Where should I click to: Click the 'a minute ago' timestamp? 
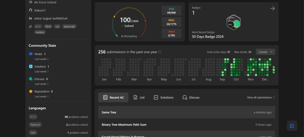[263, 112]
